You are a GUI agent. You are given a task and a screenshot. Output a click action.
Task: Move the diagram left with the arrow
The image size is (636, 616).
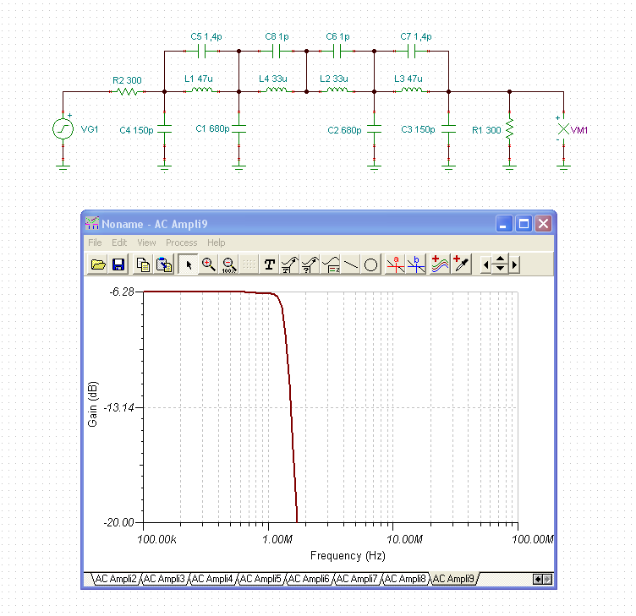(x=485, y=265)
